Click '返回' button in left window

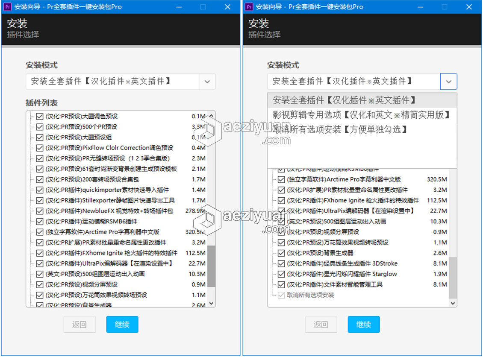coord(80,325)
